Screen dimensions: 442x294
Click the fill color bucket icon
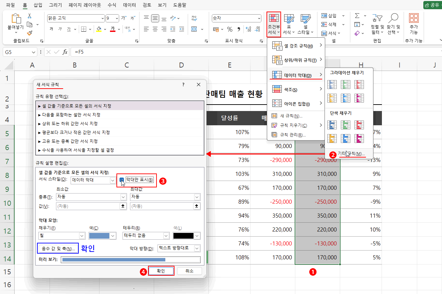pos(98,29)
